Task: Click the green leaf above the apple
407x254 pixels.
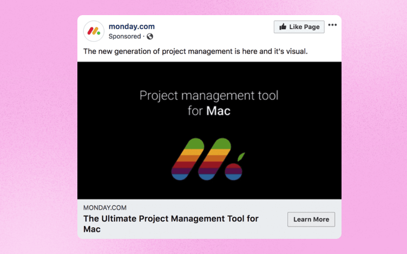Action: click(x=241, y=157)
